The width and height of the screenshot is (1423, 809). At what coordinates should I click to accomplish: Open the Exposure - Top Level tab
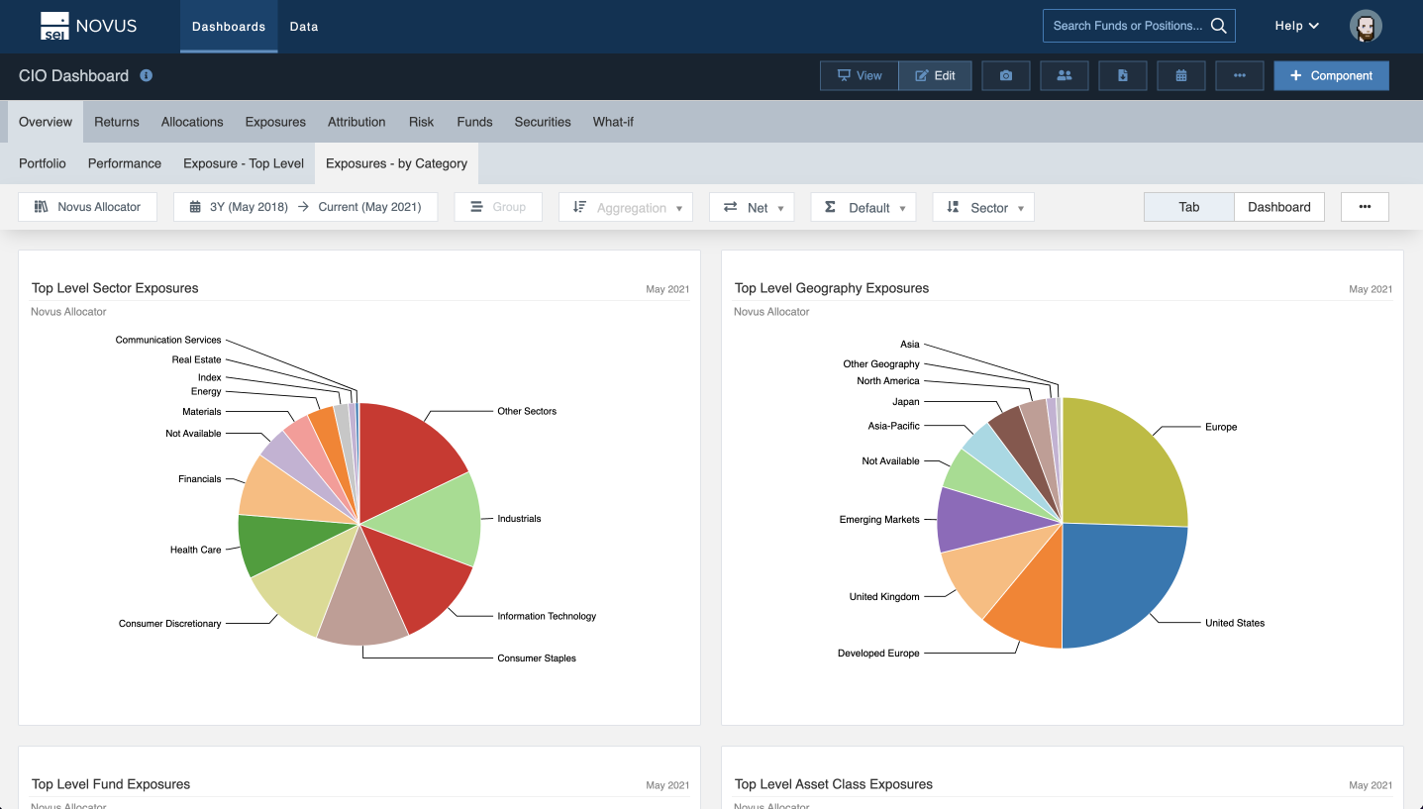click(x=244, y=162)
